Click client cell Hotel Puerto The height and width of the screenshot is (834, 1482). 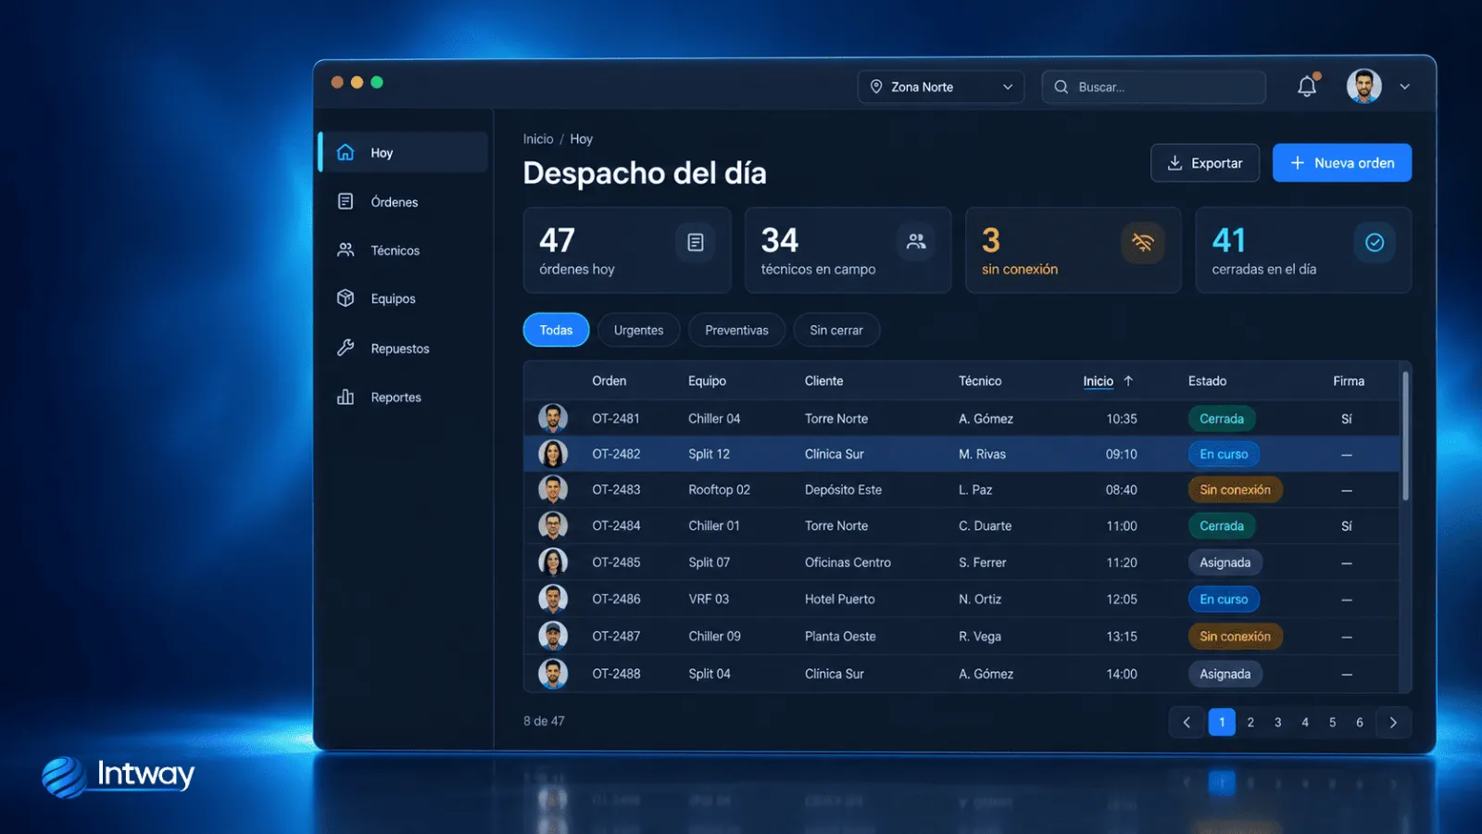839,600
